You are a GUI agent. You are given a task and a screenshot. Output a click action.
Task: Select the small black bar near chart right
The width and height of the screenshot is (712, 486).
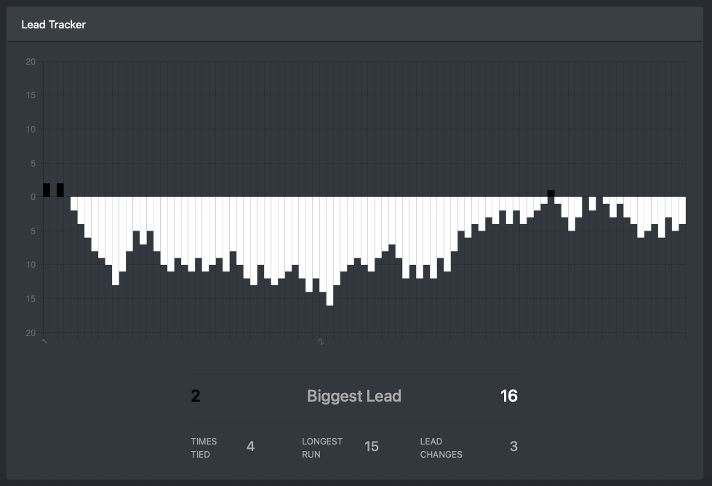coord(551,194)
